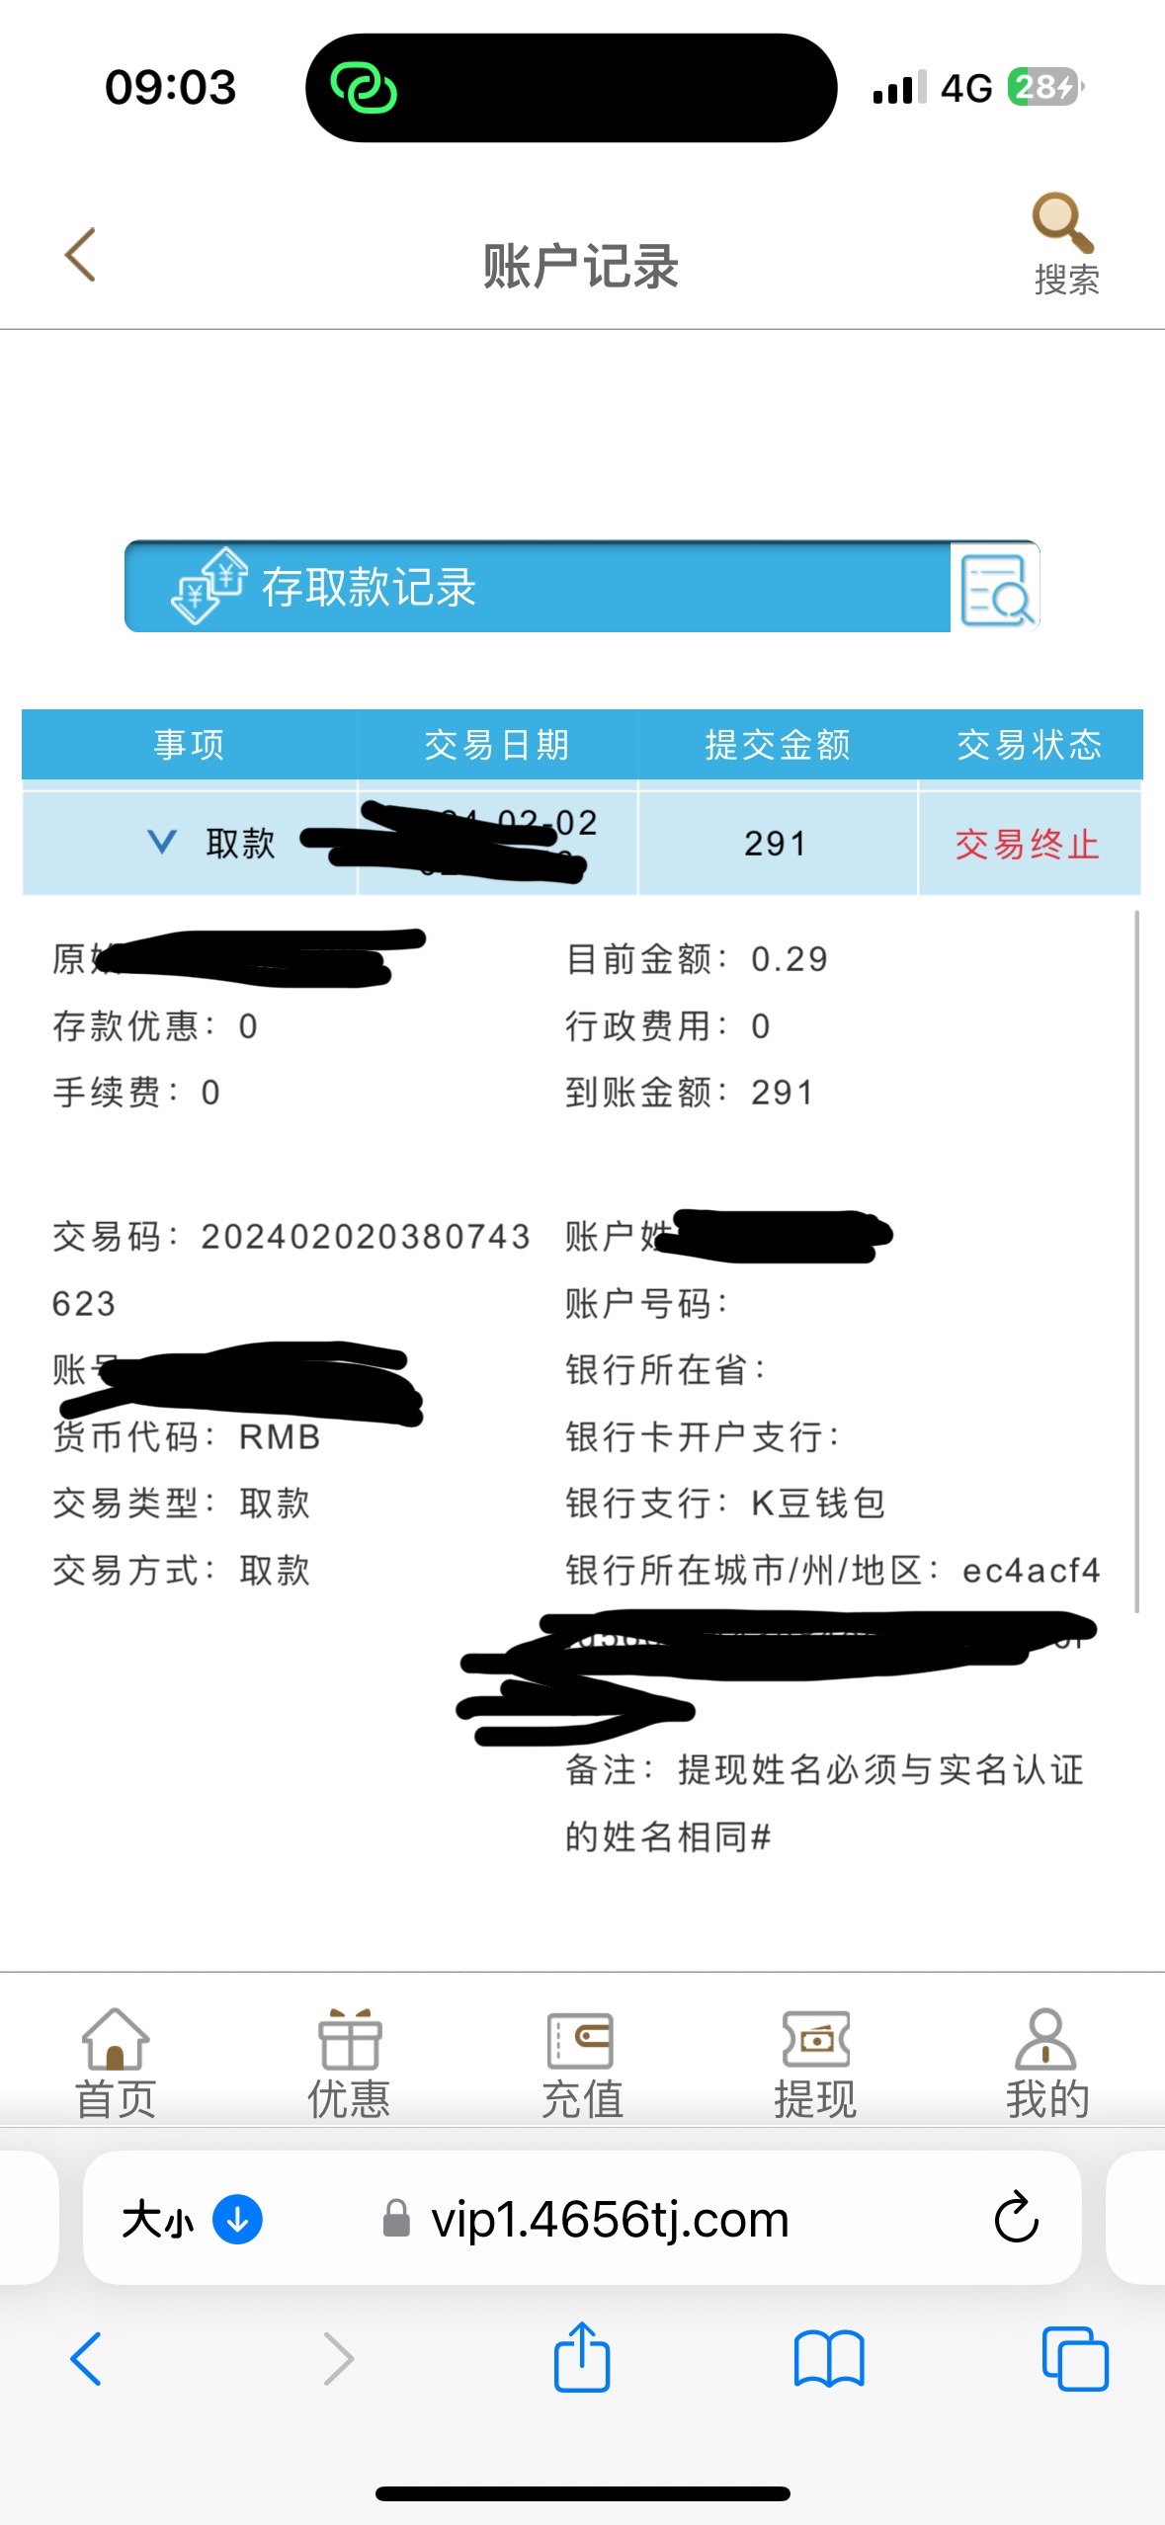Open Safari bookmarks book icon
This screenshot has height=2525, width=1165.
[x=829, y=2359]
